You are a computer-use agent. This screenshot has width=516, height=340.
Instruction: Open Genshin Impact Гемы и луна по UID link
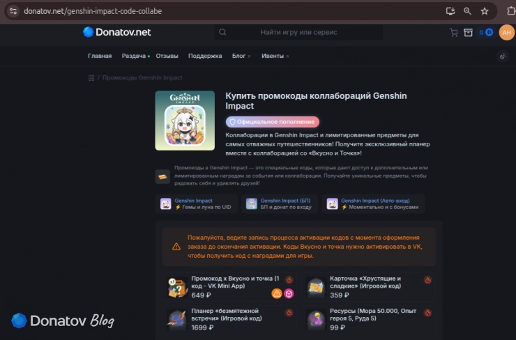coord(197,204)
